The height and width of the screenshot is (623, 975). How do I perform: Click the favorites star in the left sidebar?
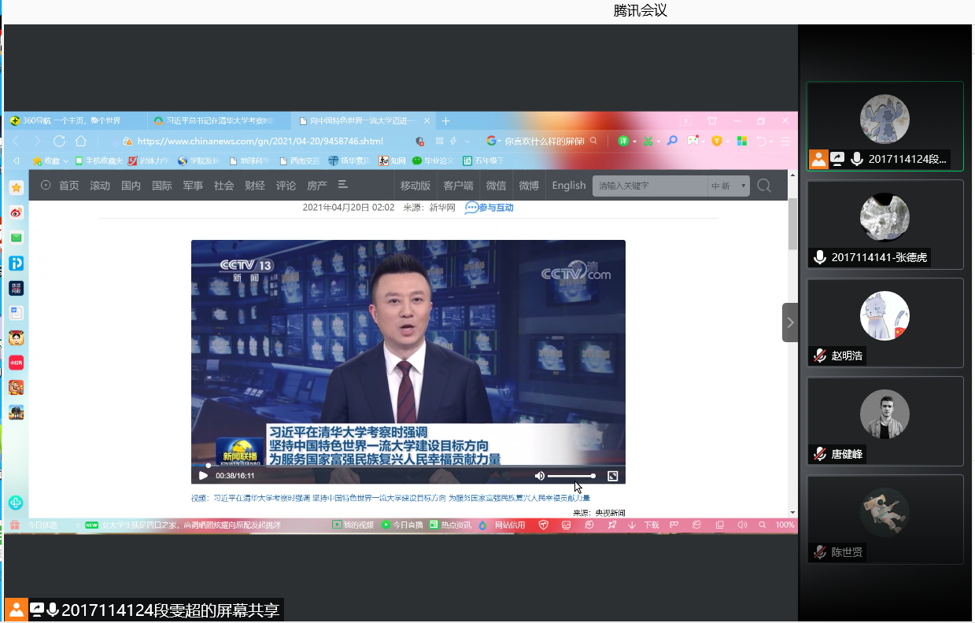coord(16,187)
